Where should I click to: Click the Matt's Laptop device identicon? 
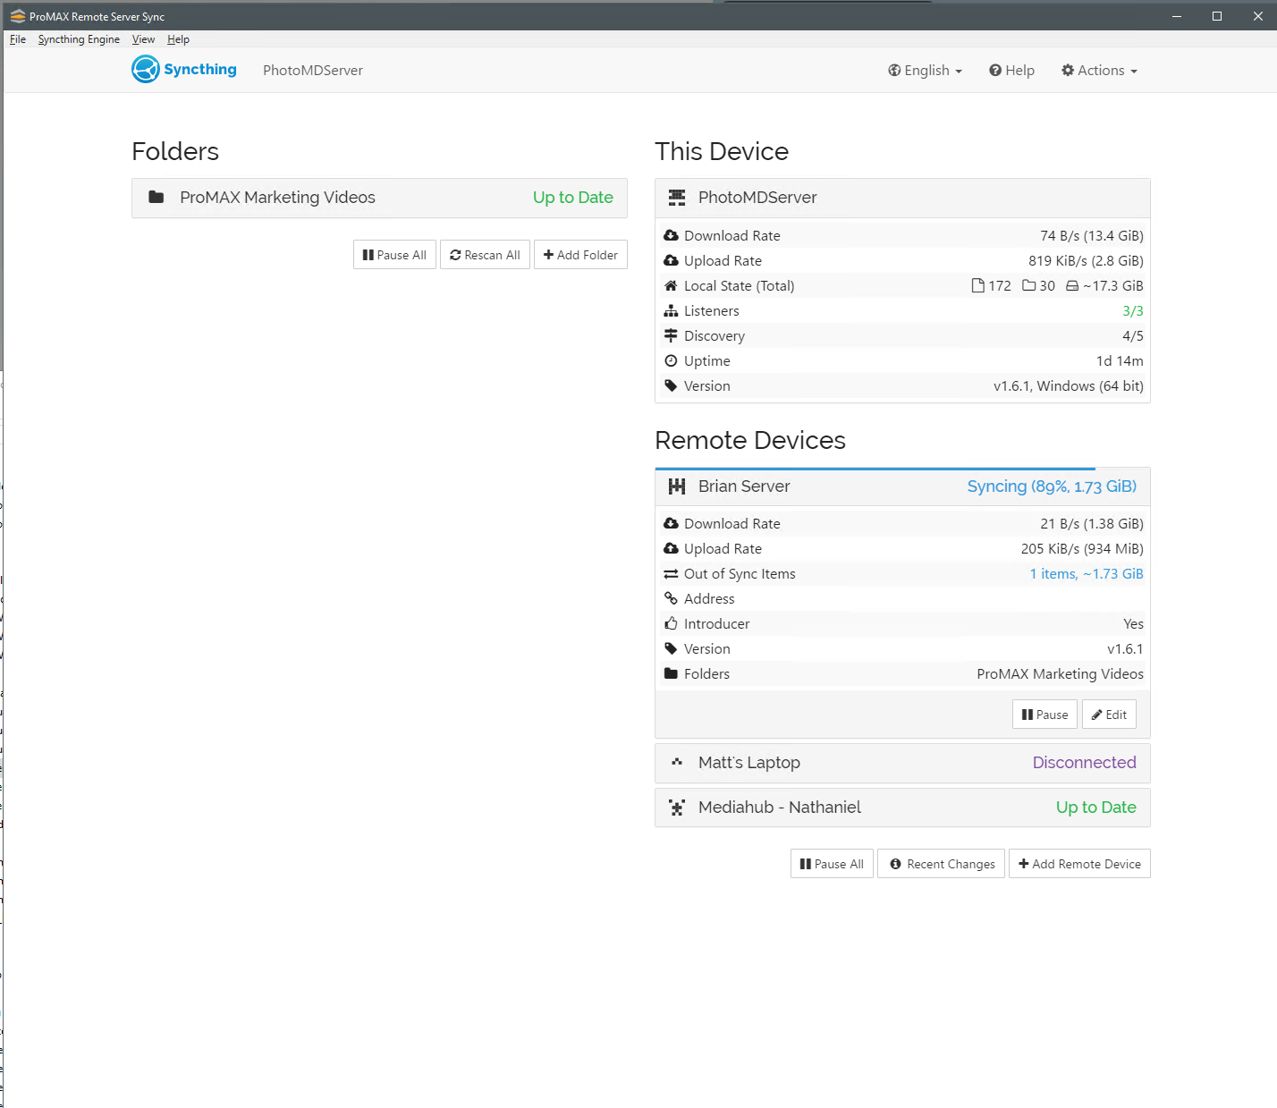pyautogui.click(x=677, y=763)
